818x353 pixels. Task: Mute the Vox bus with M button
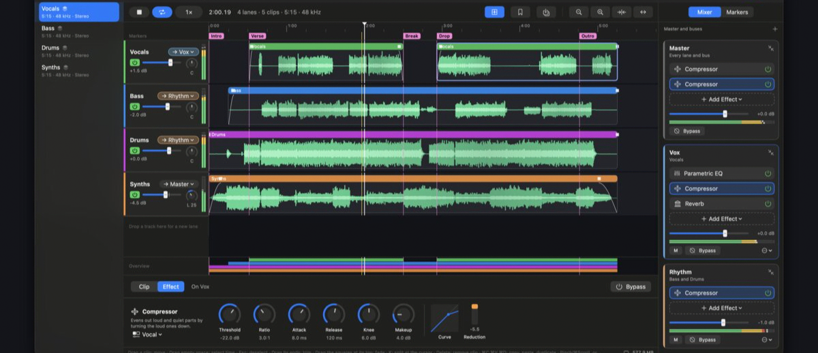pyautogui.click(x=676, y=250)
